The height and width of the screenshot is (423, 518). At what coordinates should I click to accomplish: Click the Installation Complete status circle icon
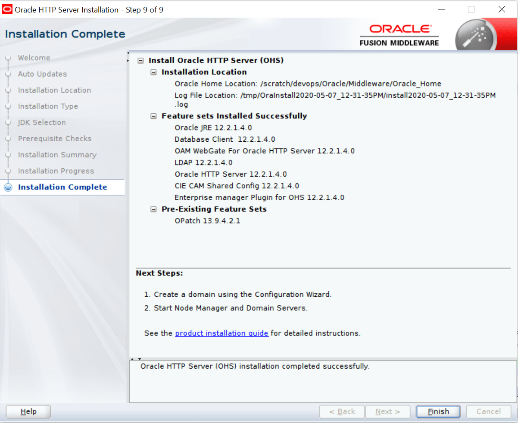click(x=8, y=187)
